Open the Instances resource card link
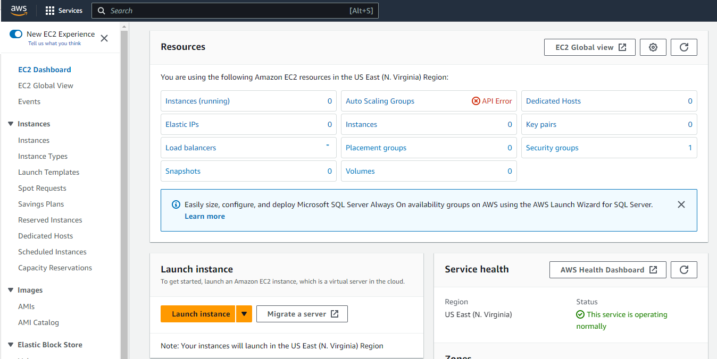This screenshot has height=359, width=717. pyautogui.click(x=361, y=124)
